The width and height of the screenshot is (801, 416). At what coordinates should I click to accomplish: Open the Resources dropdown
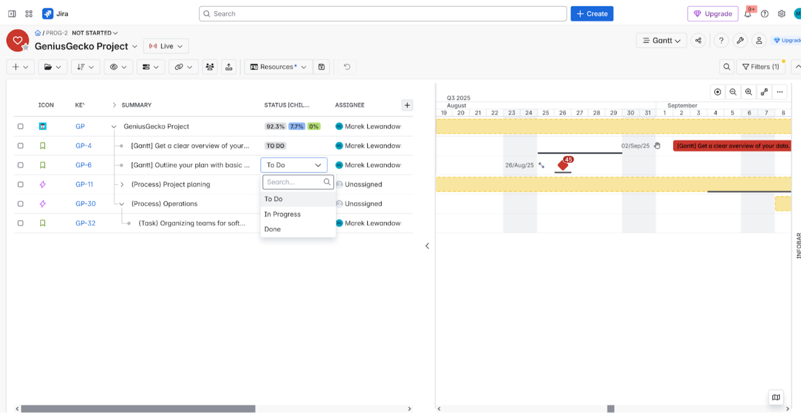point(278,67)
